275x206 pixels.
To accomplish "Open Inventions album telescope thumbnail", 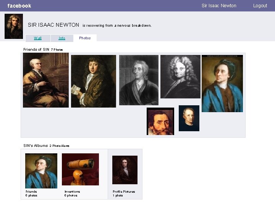I will [x=80, y=169].
